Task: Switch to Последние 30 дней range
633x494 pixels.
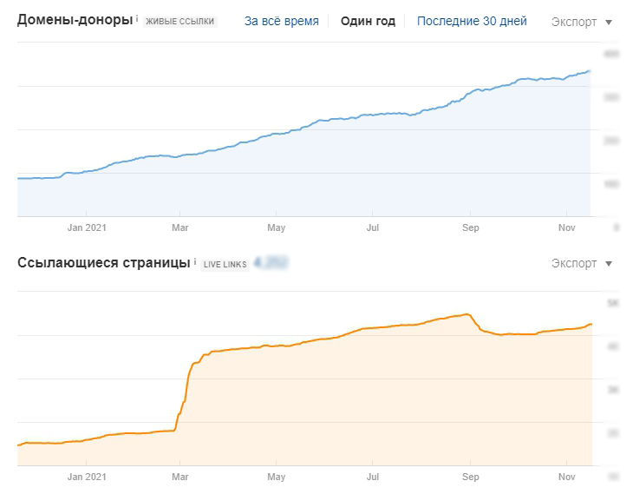Action: tap(472, 21)
